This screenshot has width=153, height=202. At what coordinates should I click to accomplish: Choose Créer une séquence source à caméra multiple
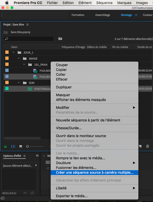coord(95,172)
